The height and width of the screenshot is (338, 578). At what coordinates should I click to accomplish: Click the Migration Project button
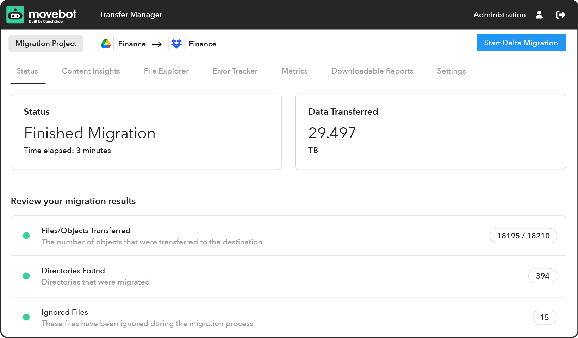pos(46,44)
